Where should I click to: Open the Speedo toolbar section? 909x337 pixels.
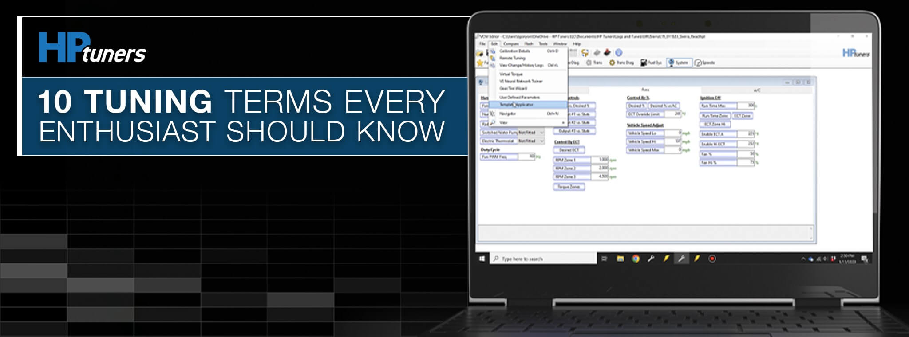click(x=705, y=63)
